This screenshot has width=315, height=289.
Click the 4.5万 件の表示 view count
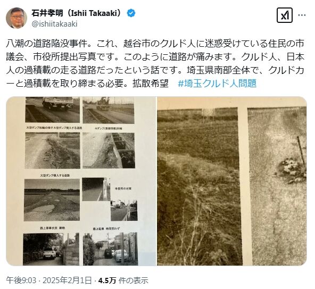(123, 280)
